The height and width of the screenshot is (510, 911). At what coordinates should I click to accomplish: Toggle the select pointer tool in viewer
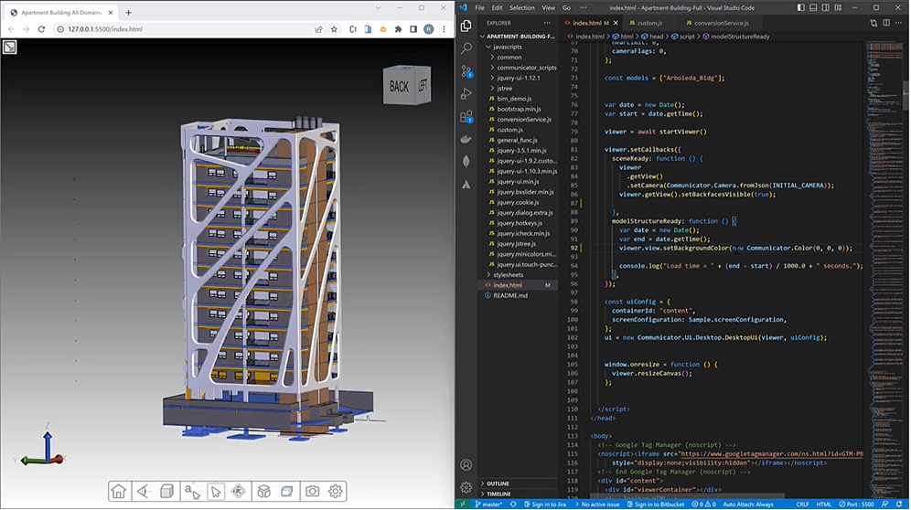point(216,492)
